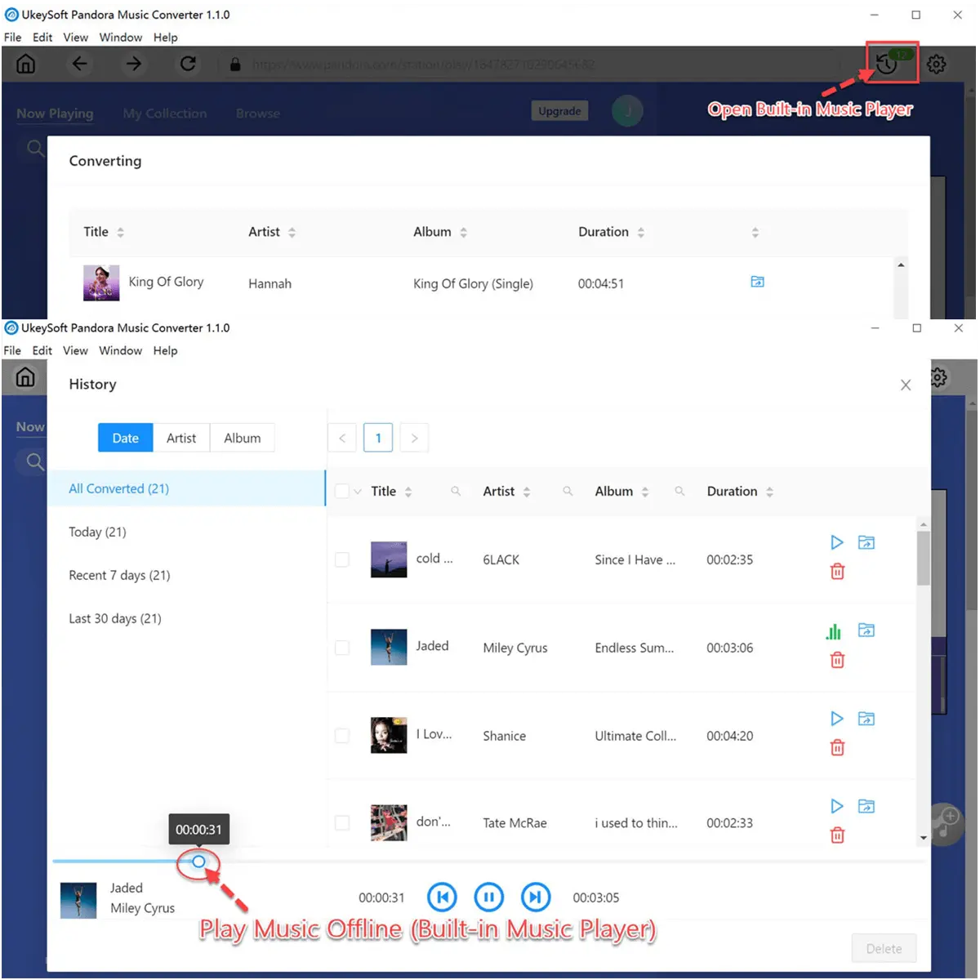Skip to previous track in player
This screenshot has width=980, height=980.
click(442, 898)
